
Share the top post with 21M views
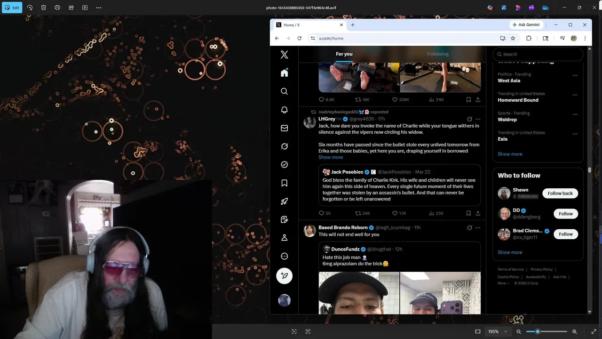[478, 100]
